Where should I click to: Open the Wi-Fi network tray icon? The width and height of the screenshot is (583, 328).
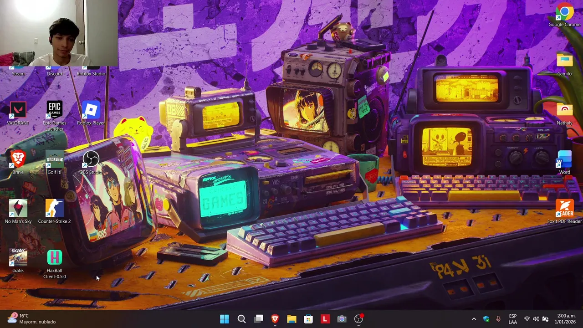click(527, 319)
